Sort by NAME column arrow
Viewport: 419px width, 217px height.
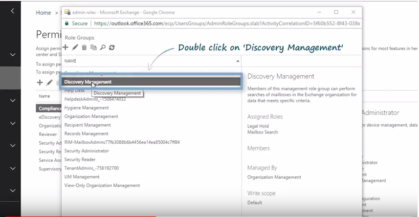(238, 61)
